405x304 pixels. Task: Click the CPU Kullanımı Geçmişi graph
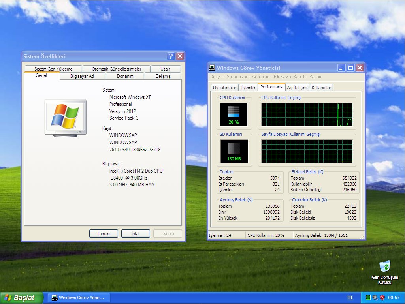307,114
